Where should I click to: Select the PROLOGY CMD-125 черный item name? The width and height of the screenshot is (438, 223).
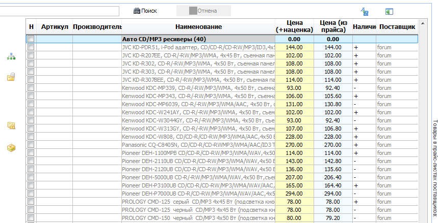click(x=198, y=210)
